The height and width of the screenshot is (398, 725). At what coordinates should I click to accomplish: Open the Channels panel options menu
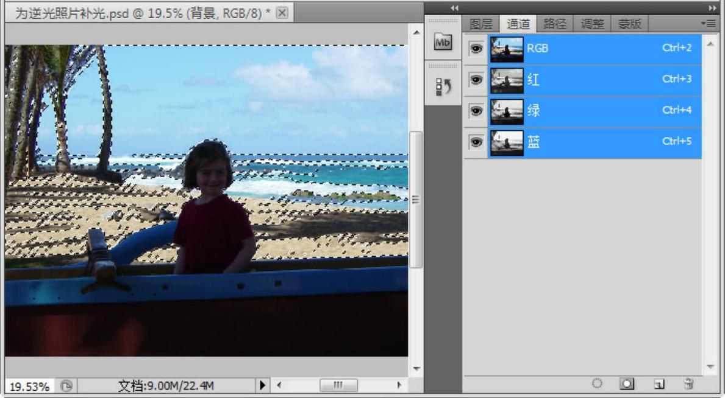click(x=709, y=24)
